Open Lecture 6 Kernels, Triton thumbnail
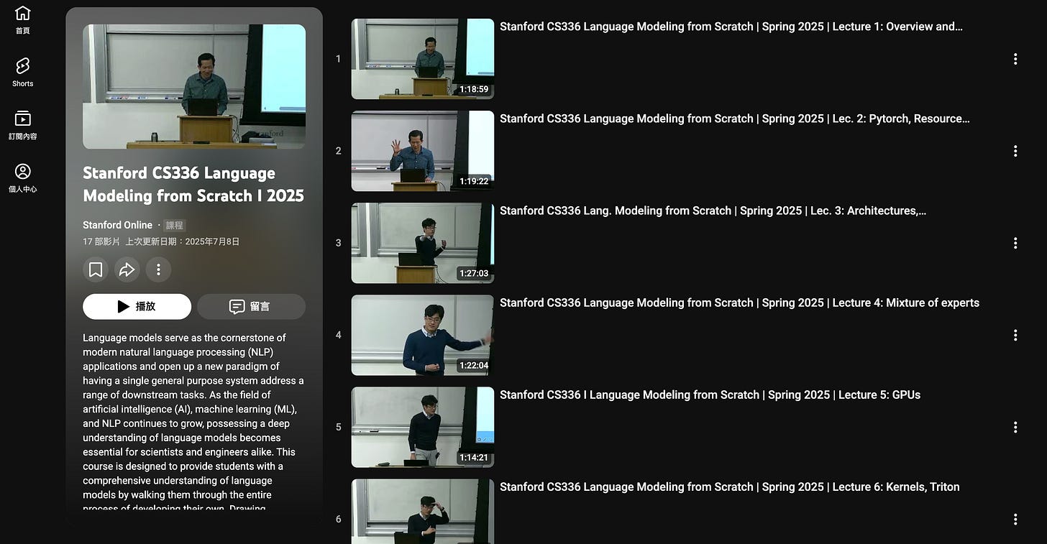Image resolution: width=1047 pixels, height=544 pixels. coord(423,512)
